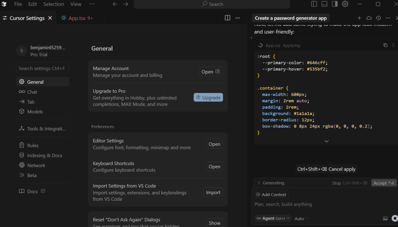Open the chat panel's more-options ellipsis
The height and width of the screenshot is (227, 398).
pyautogui.click(x=388, y=18)
